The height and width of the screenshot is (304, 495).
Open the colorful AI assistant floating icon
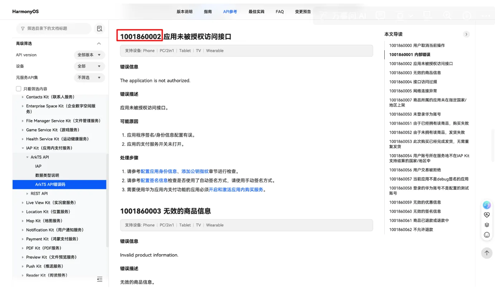[487, 205]
